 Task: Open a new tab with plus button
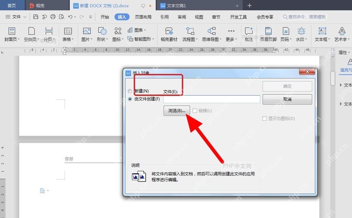pos(250,6)
